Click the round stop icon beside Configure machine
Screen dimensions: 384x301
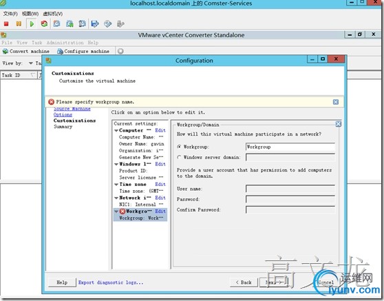click(120, 51)
